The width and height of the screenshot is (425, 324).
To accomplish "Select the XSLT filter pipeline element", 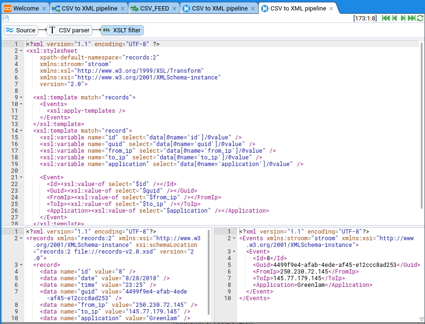I will coord(122,30).
